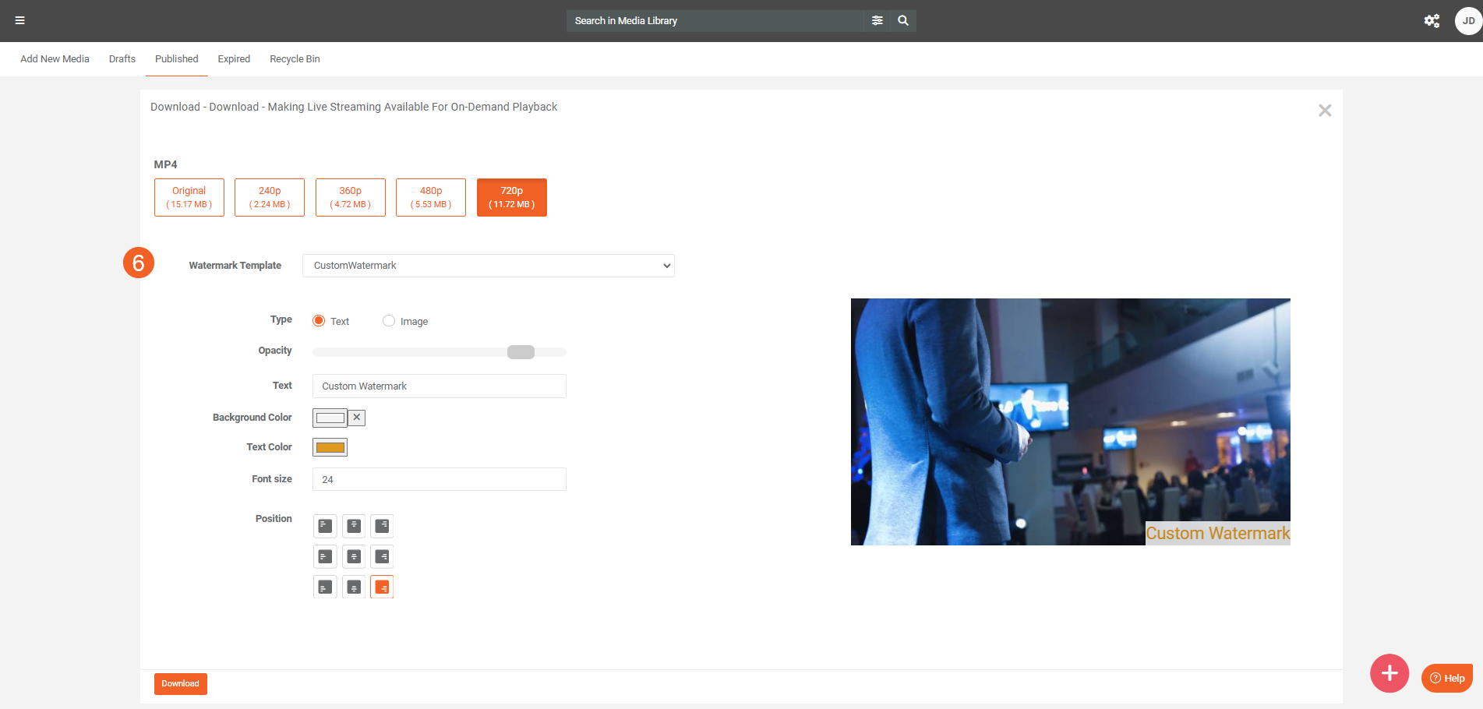The width and height of the screenshot is (1483, 709).
Task: Open the Recycle Bin tab
Action: pyautogui.click(x=295, y=59)
